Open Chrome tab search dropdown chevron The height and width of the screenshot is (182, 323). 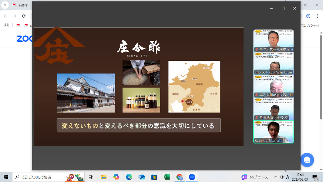[x=5, y=5]
